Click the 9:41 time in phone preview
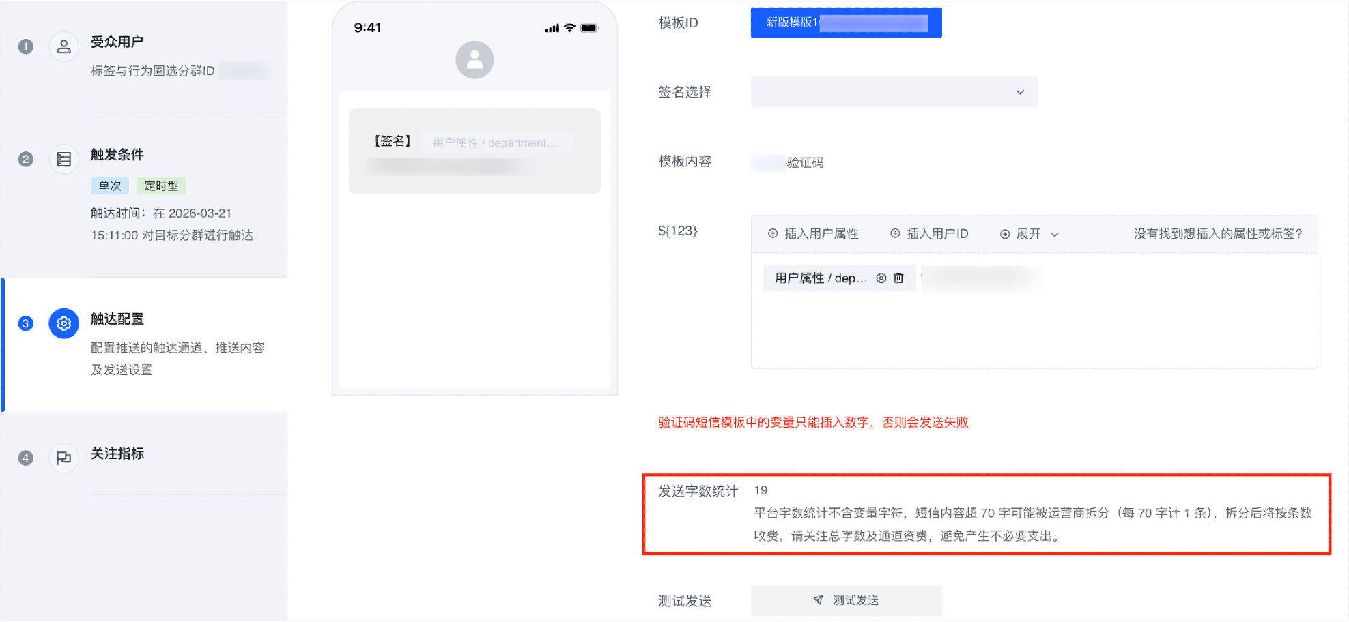 point(367,28)
